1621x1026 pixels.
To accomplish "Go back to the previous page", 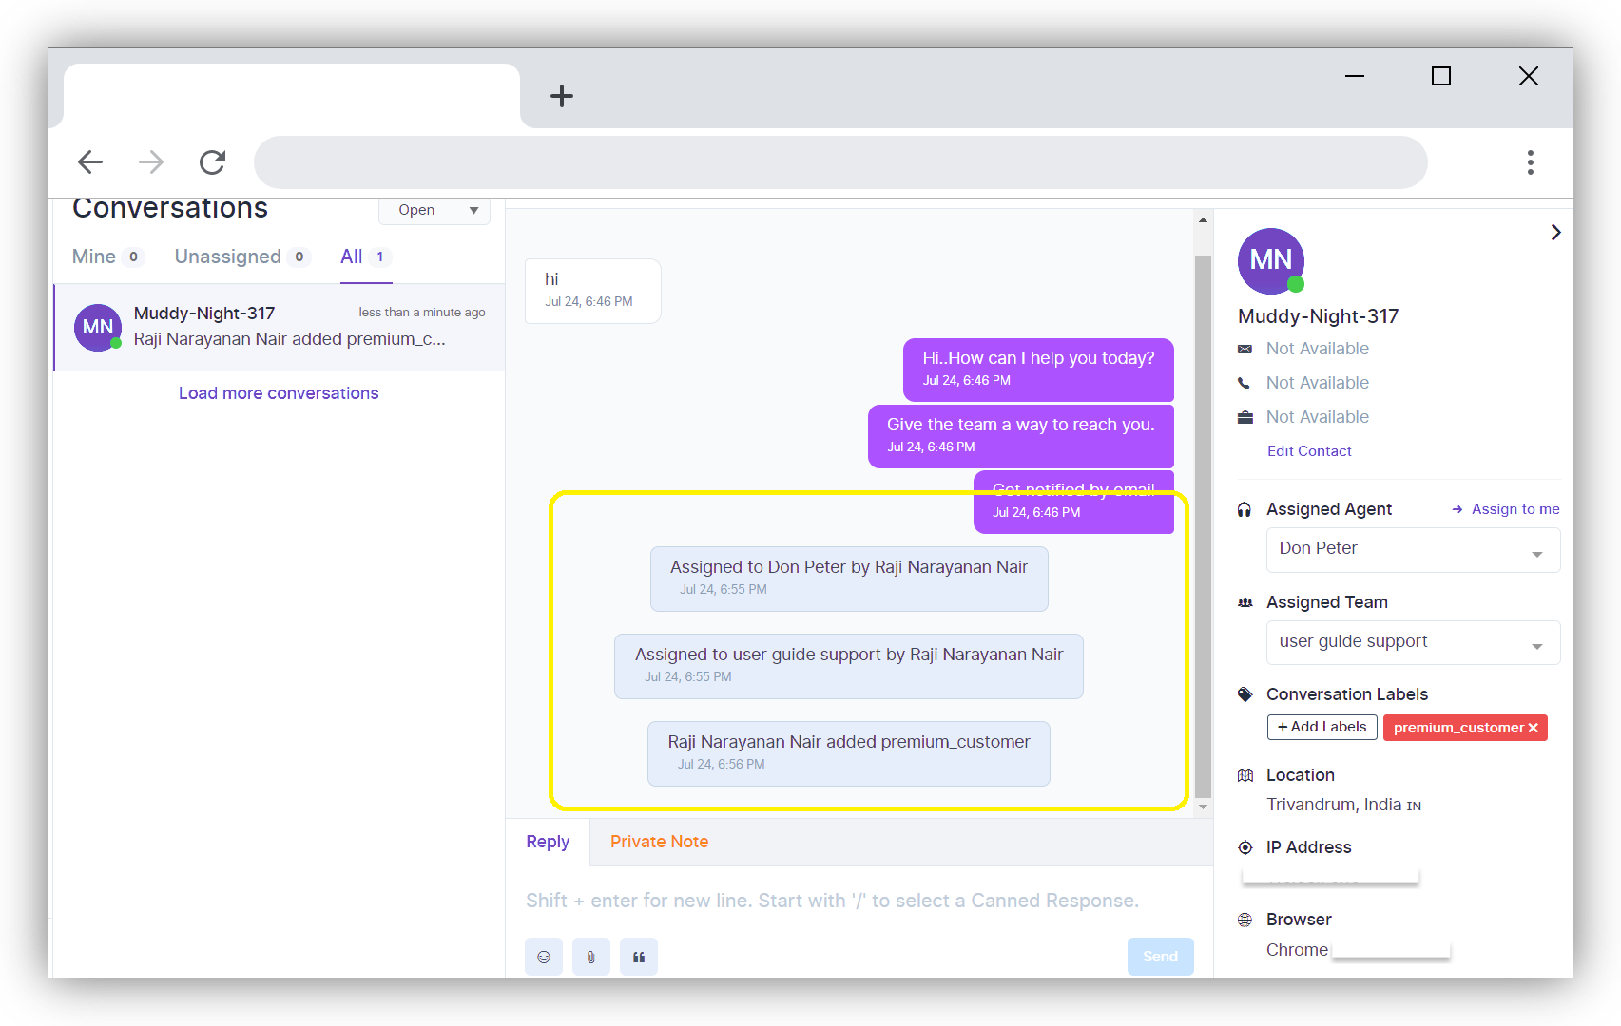I will 90,162.
